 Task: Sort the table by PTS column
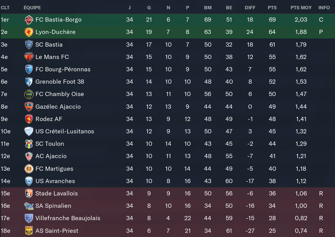[272, 8]
